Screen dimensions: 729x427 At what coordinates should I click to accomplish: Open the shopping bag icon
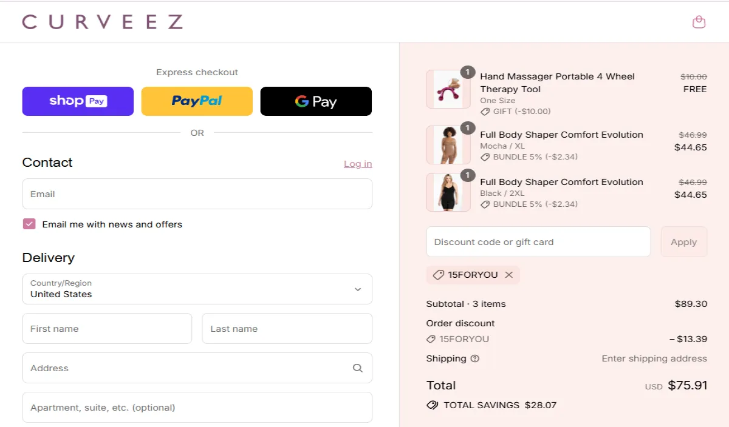pyautogui.click(x=699, y=21)
